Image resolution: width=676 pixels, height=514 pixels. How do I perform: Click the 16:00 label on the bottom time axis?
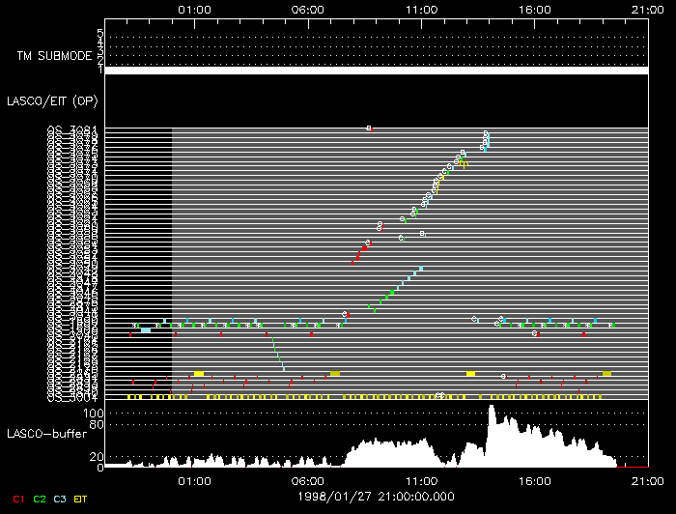click(x=535, y=481)
